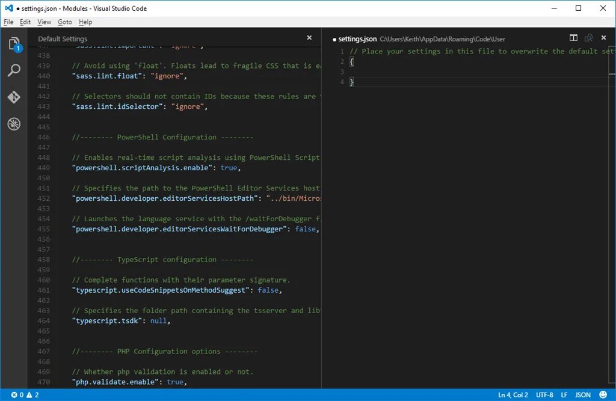Click the closing brace on settings.json line 4
The height and width of the screenshot is (401, 616).
tap(351, 82)
